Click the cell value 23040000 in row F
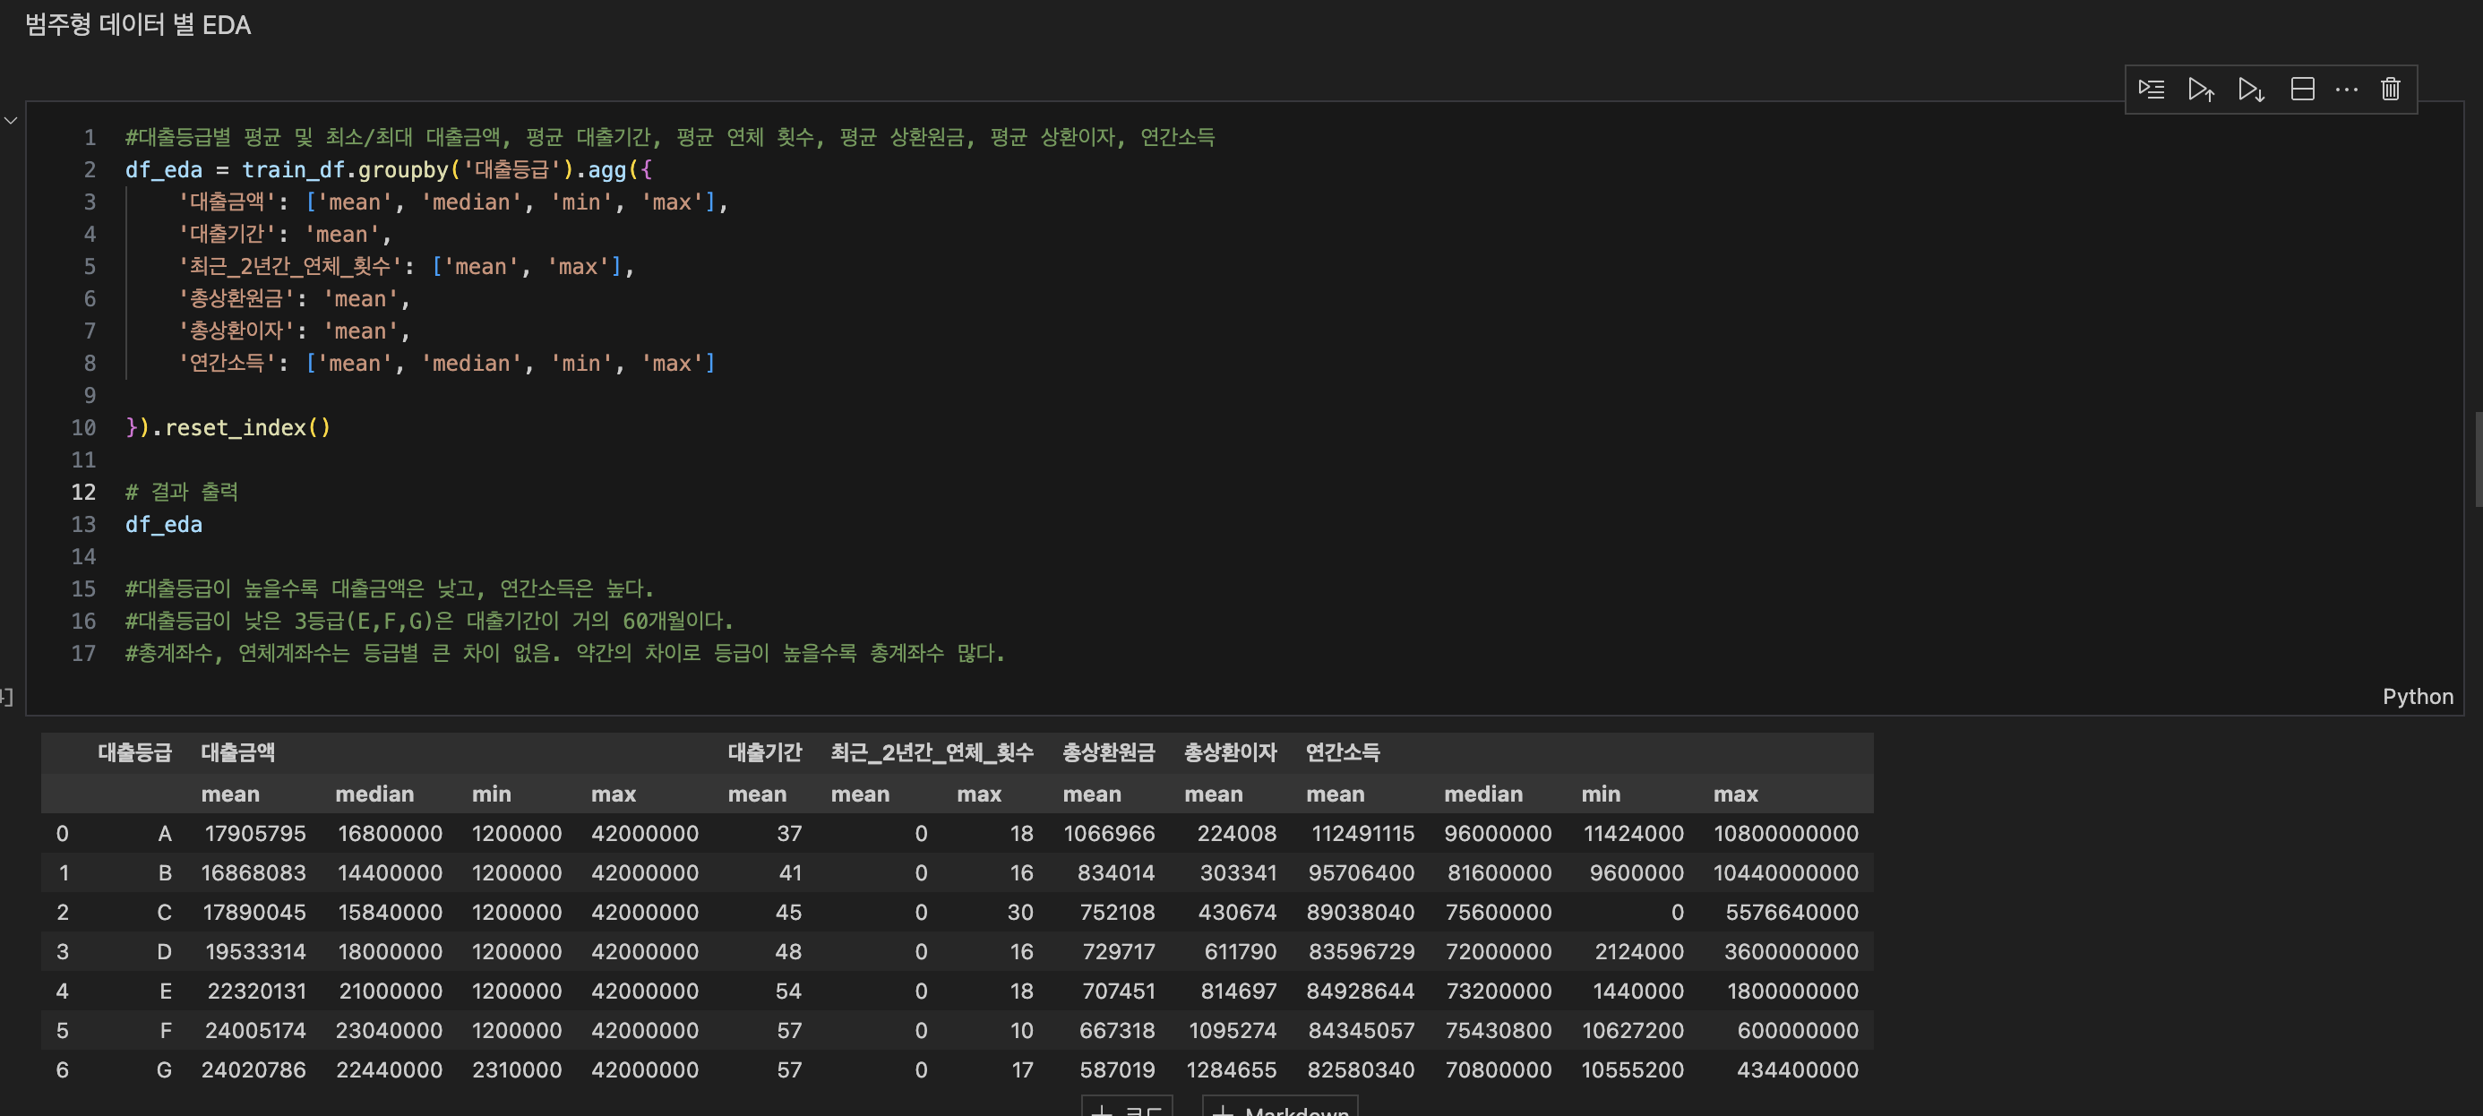2483x1116 pixels. pos(390,1031)
